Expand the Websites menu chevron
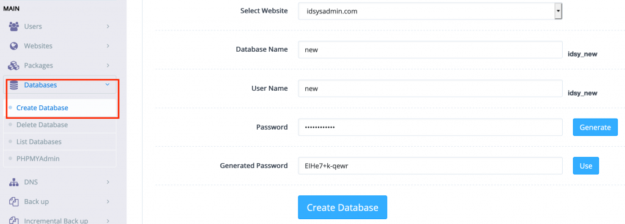This screenshot has height=224, width=625. pos(108,46)
